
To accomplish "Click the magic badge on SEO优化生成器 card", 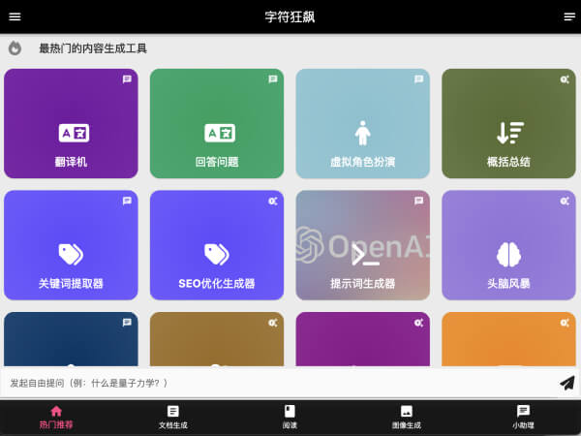I will [273, 201].
